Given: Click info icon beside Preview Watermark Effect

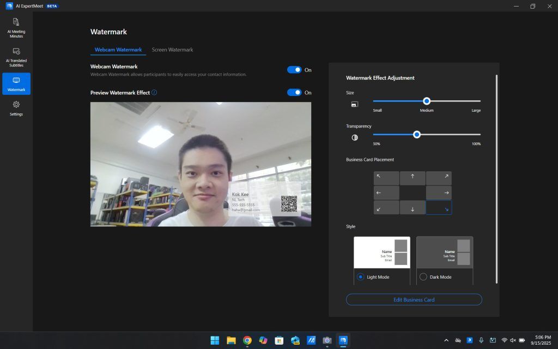Looking at the screenshot, I should pos(154,92).
